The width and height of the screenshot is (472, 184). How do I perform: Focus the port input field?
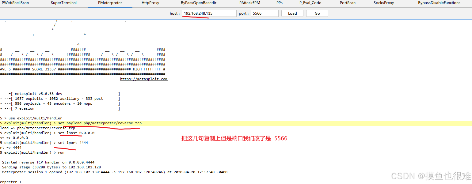pos(265,13)
